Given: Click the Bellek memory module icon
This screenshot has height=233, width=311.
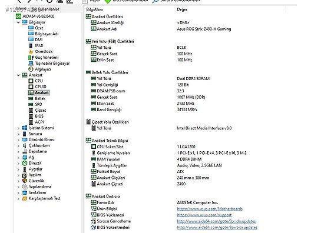Looking at the screenshot, I should click(31, 98).
